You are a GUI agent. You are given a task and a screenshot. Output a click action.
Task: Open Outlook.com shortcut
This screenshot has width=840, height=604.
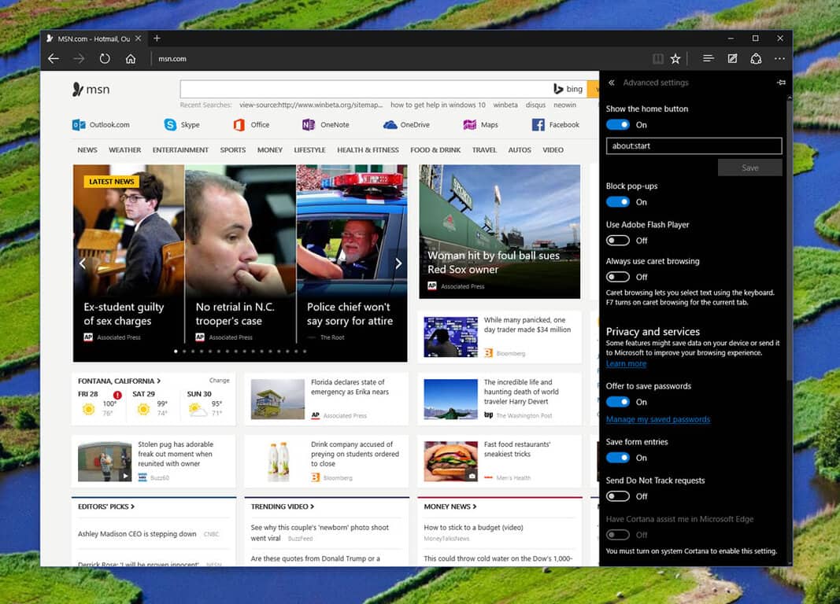[x=101, y=124]
